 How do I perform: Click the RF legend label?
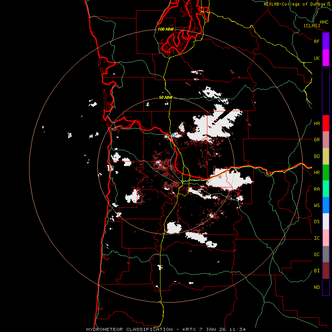[x=317, y=41]
